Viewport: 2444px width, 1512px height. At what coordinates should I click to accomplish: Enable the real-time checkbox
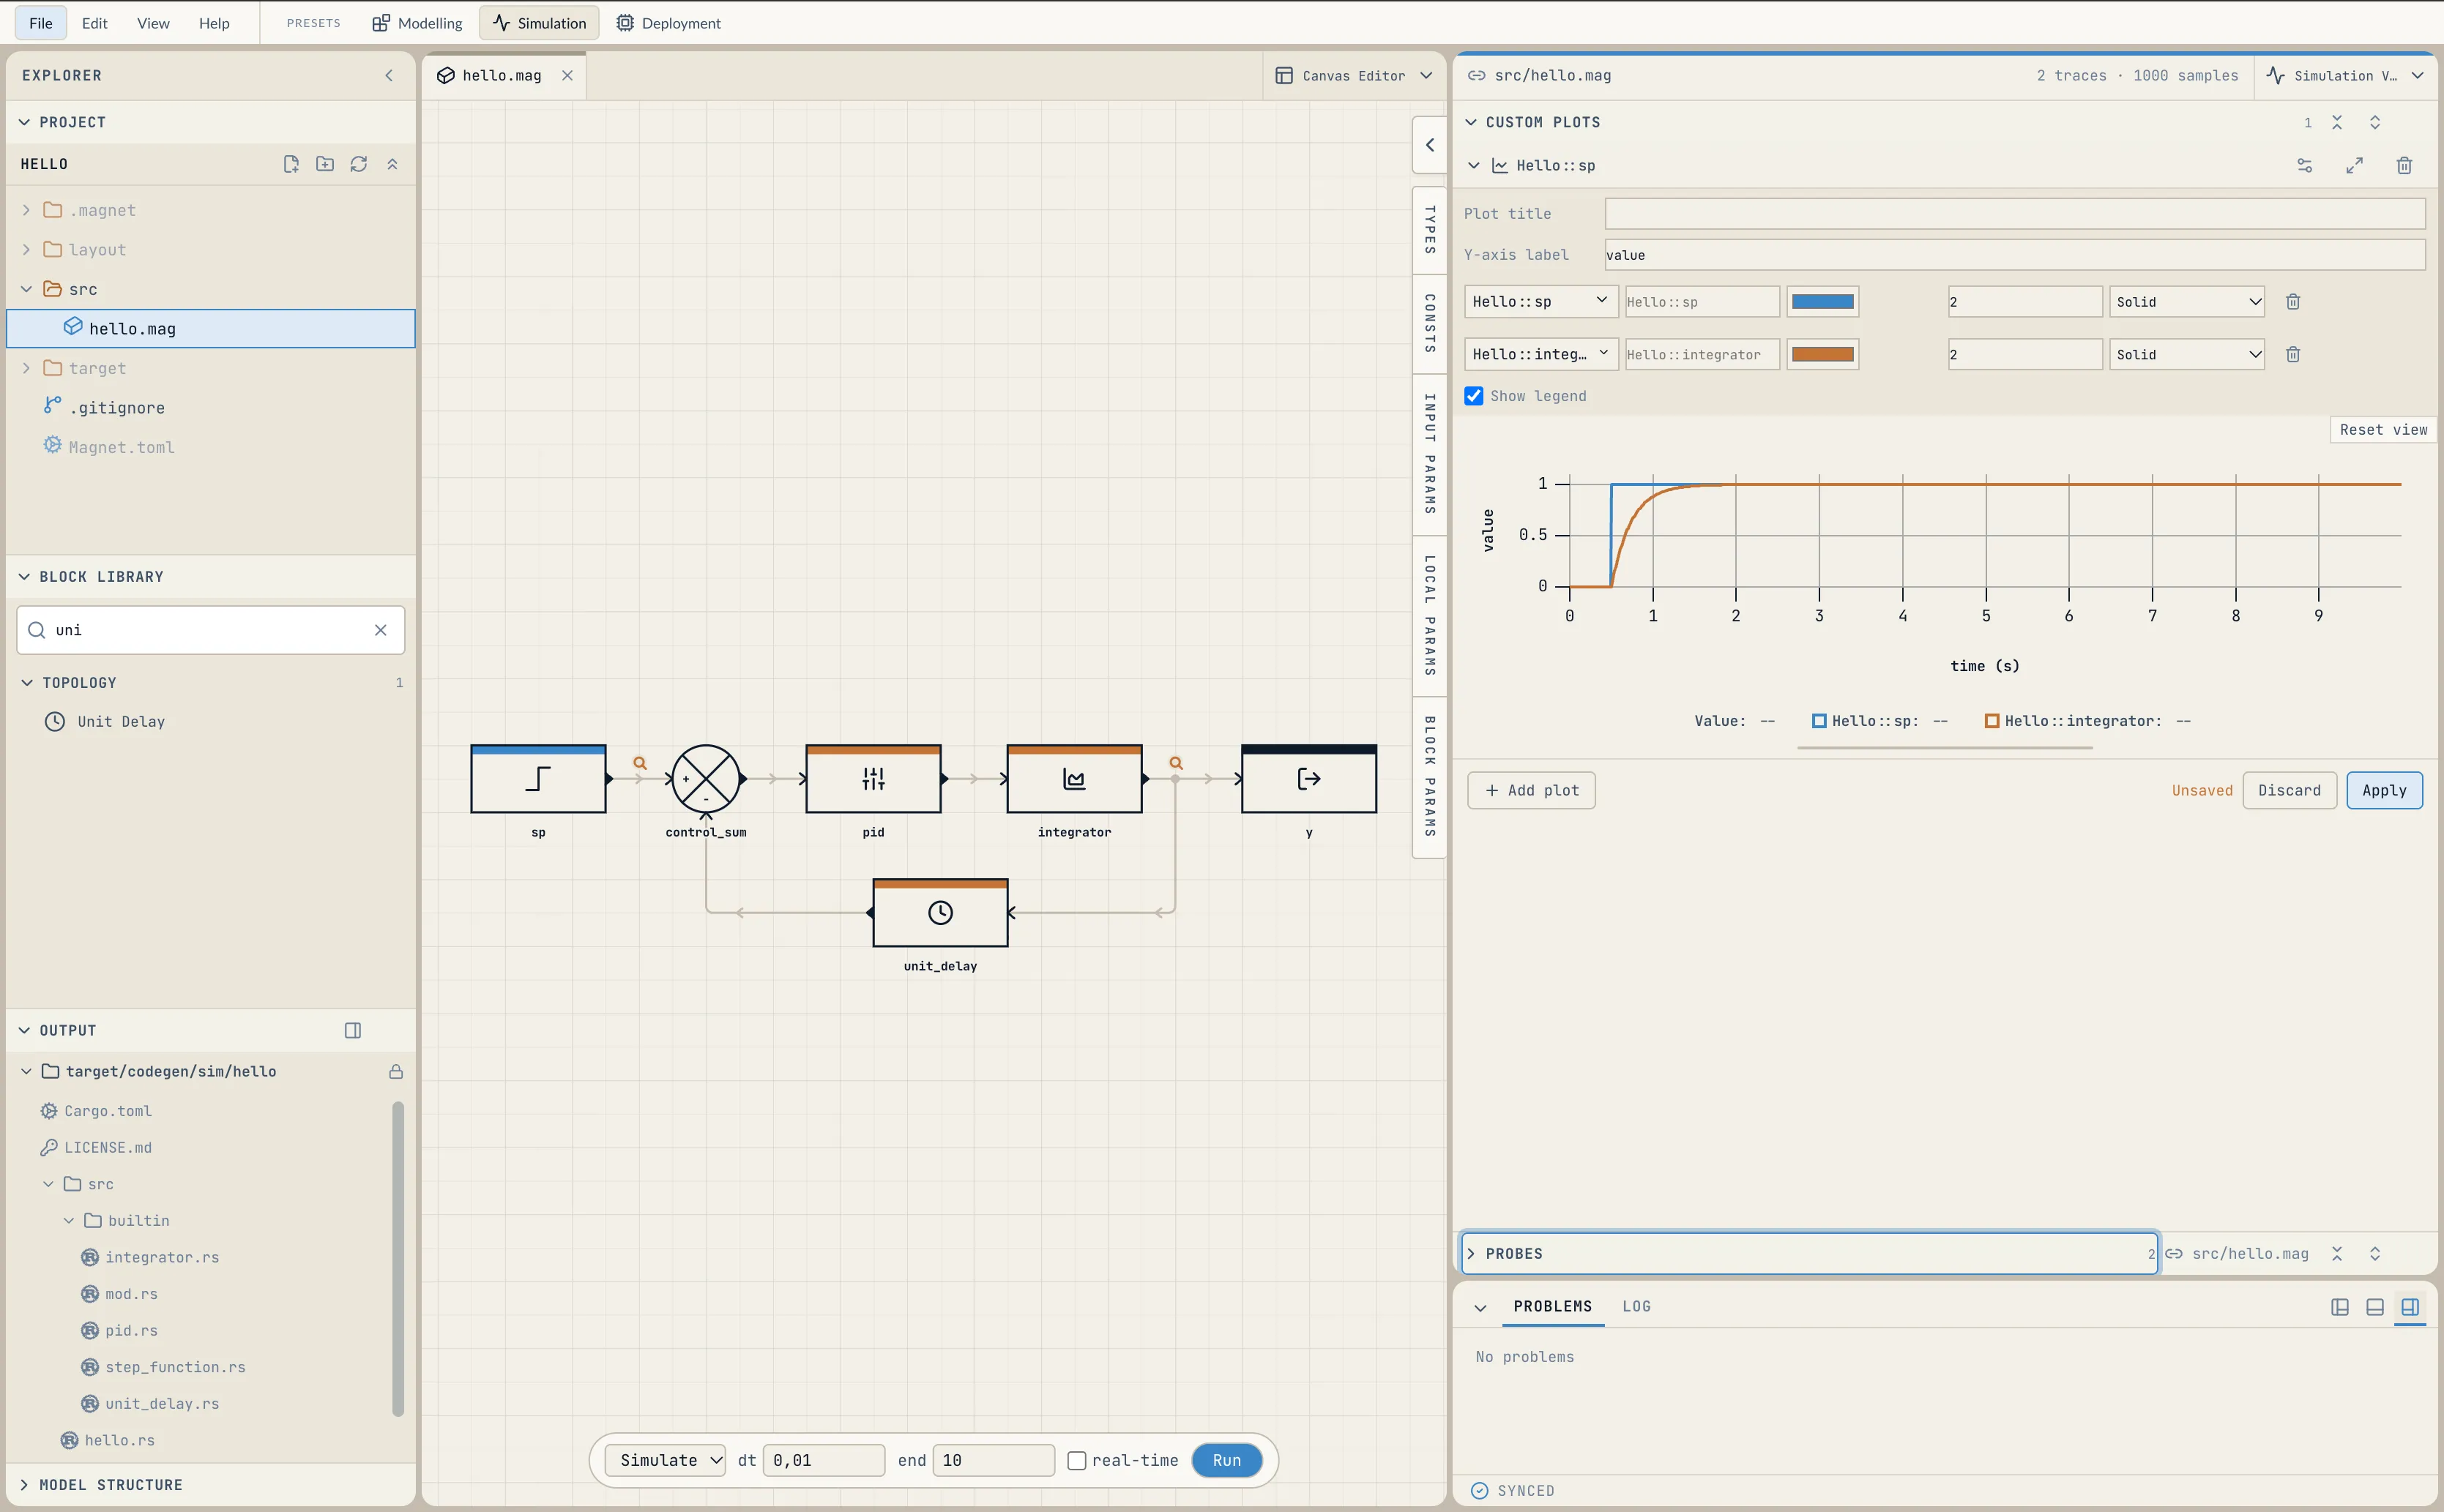(1076, 1461)
